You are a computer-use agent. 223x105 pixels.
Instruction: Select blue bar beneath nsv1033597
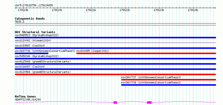(x=115, y=48)
